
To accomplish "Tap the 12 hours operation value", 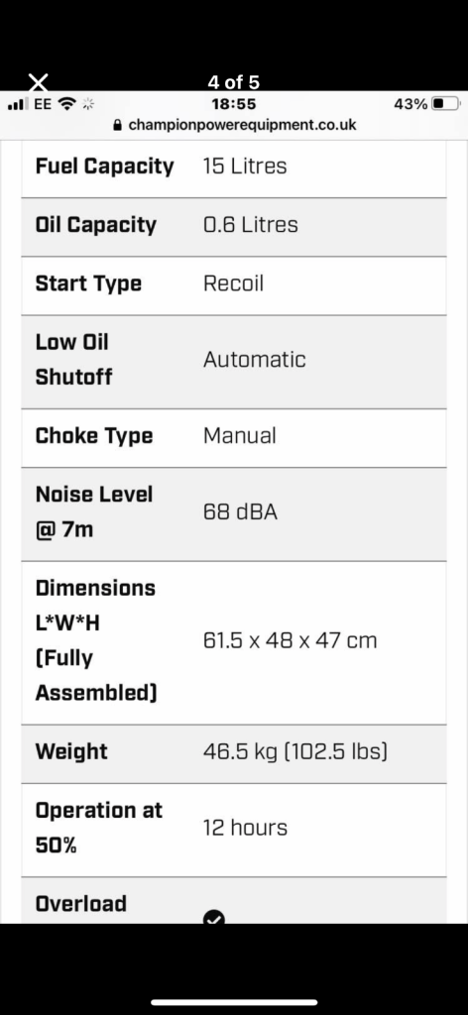I will [245, 828].
